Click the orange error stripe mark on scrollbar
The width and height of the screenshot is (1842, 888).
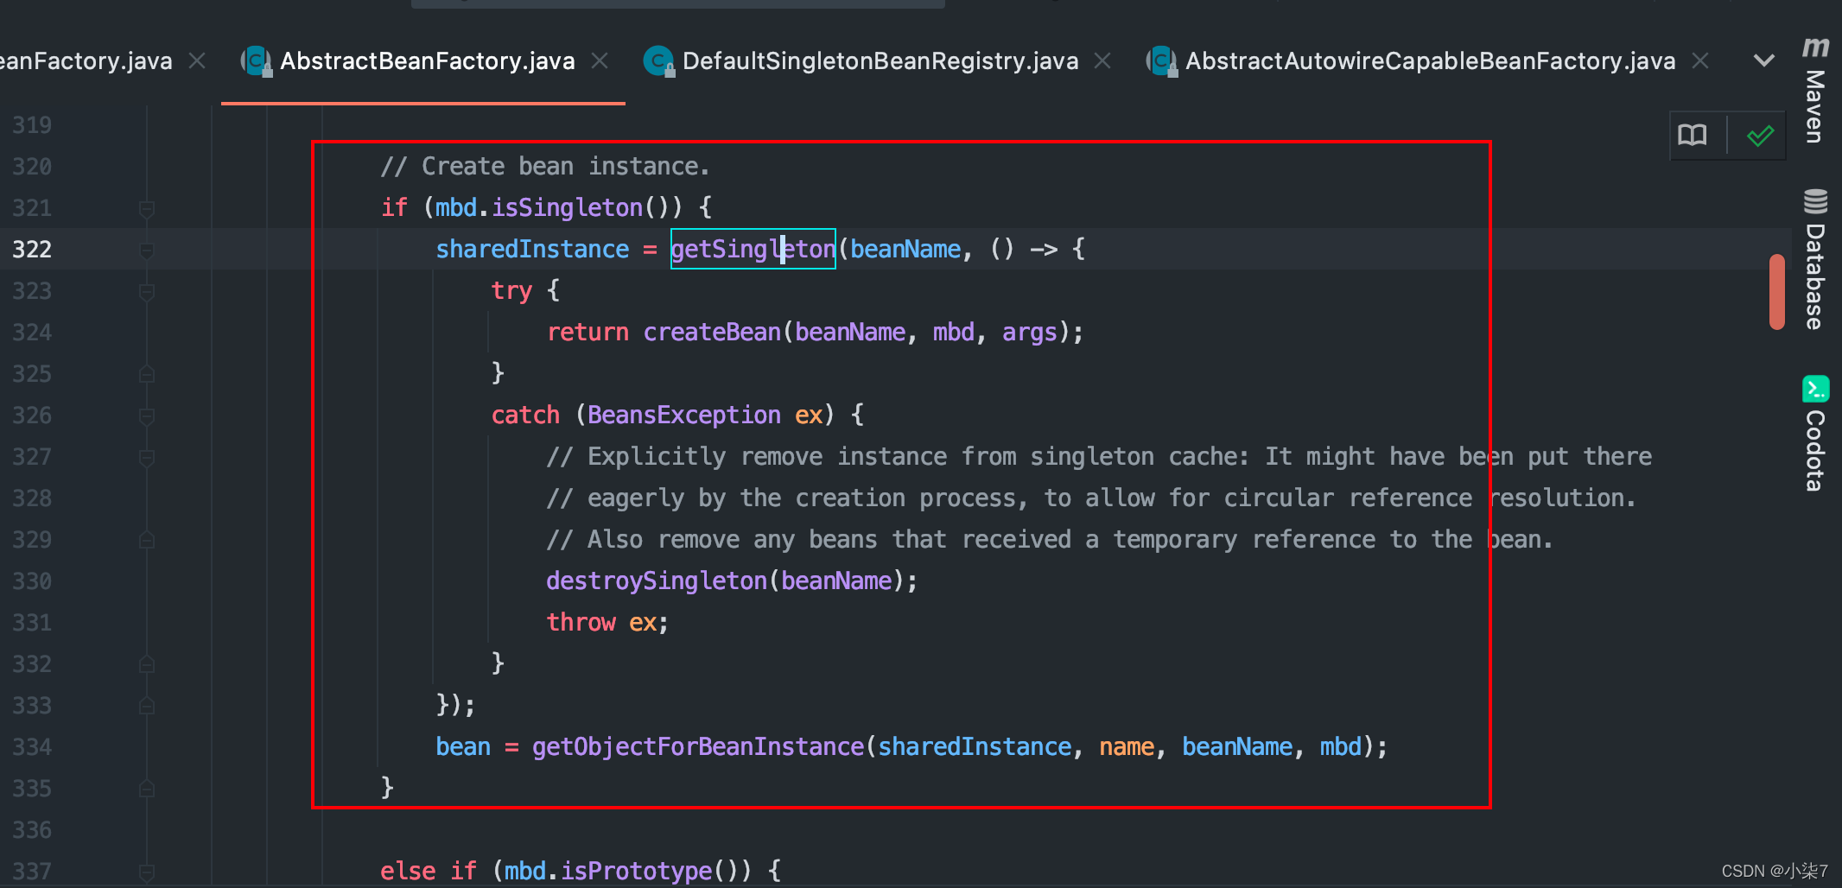(1776, 291)
